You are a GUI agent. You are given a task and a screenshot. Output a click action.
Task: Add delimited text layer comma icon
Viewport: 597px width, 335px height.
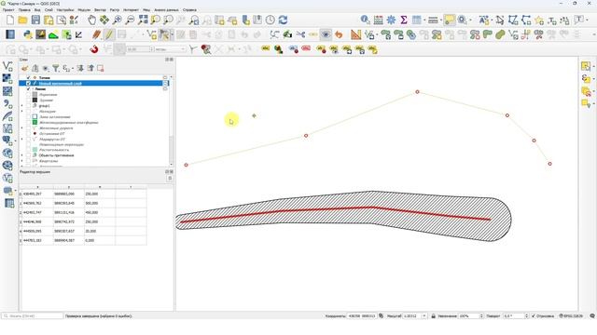[7, 103]
